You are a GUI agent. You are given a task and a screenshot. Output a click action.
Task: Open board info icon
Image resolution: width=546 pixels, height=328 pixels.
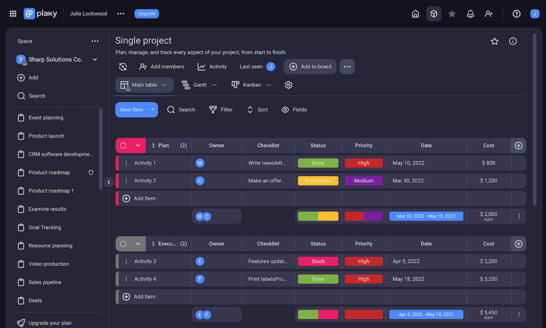513,41
